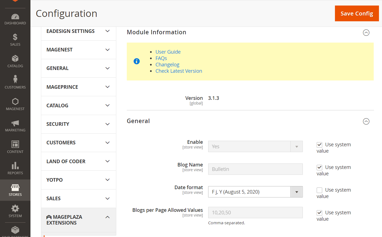Open the Dashboard gauge icon
Viewport: 382px width, 237px height.
[x=15, y=17]
